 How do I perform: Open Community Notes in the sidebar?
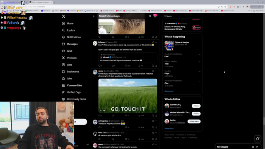[x=74, y=99]
